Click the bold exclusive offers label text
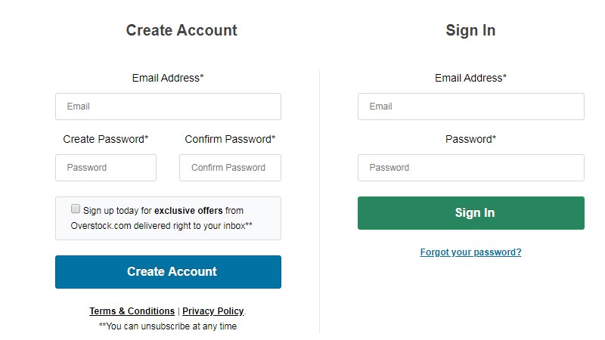The width and height of the screenshot is (605, 340). 189,211
